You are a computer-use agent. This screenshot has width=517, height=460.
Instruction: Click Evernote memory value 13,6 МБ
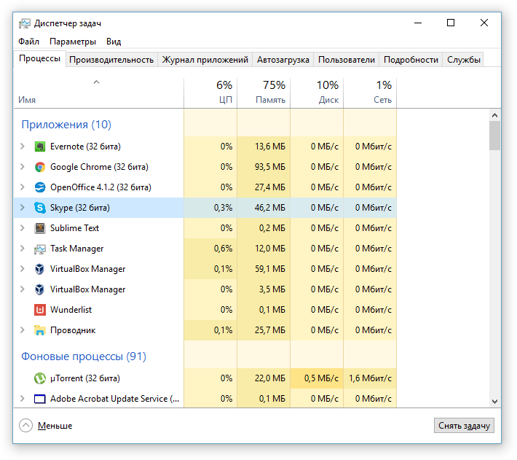(269, 147)
